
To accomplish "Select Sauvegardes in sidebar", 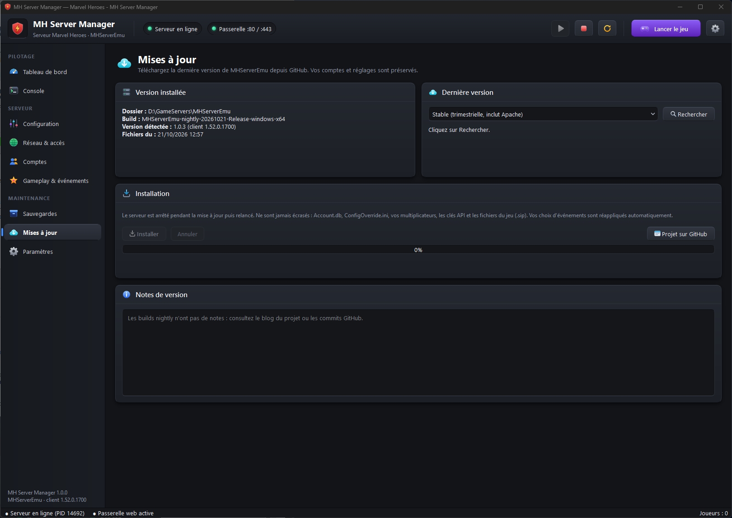I will [x=52, y=214].
